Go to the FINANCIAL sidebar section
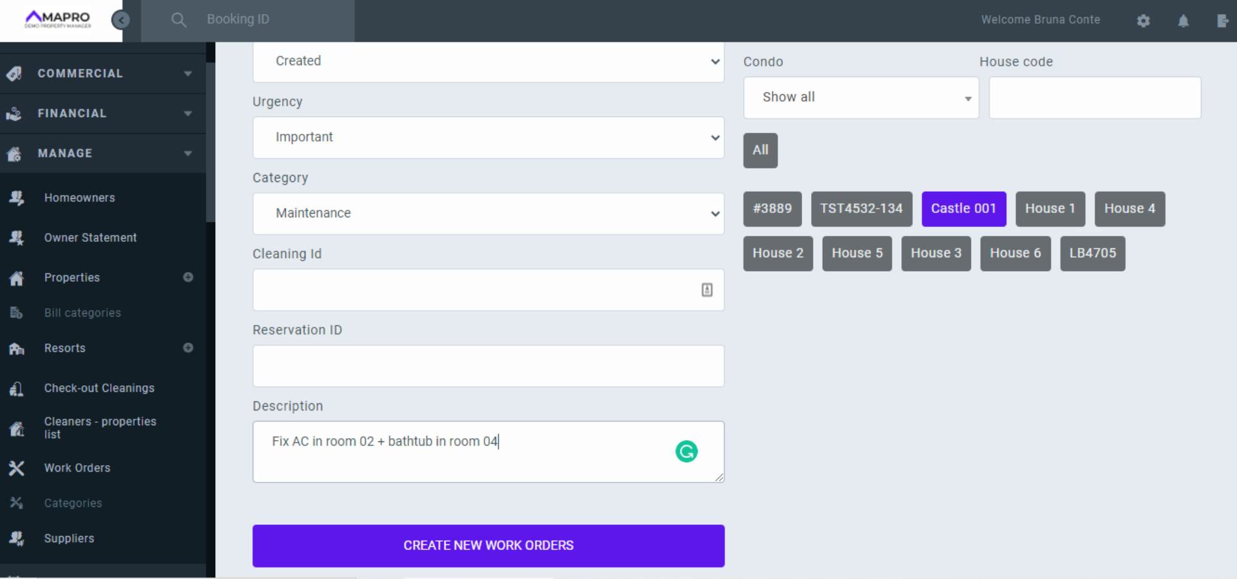 [72, 113]
